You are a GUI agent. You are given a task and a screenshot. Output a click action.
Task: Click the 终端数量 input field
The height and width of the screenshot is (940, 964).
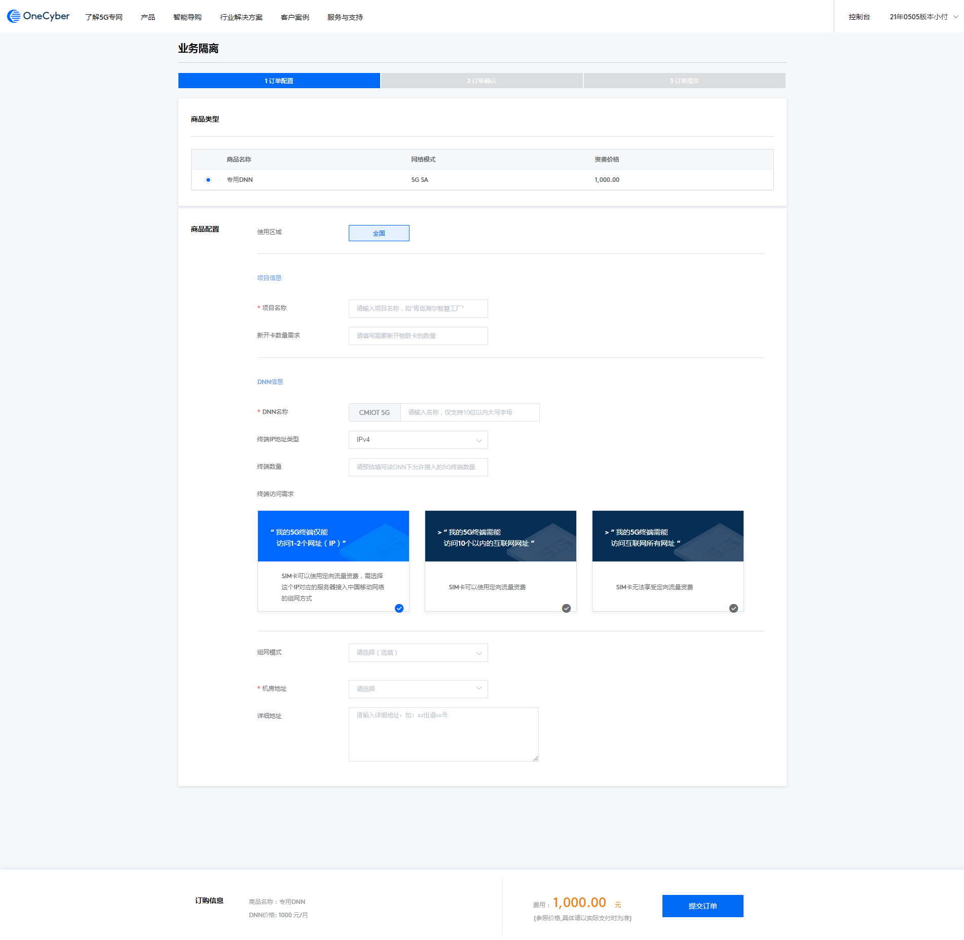click(418, 467)
